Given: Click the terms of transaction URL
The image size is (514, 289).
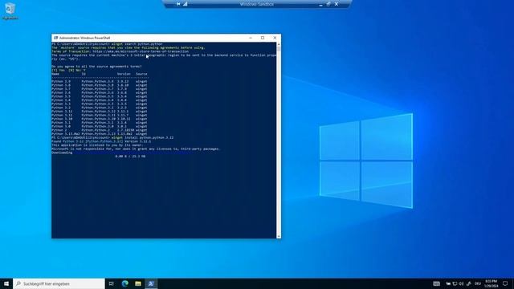Looking at the screenshot, I should (x=141, y=51).
